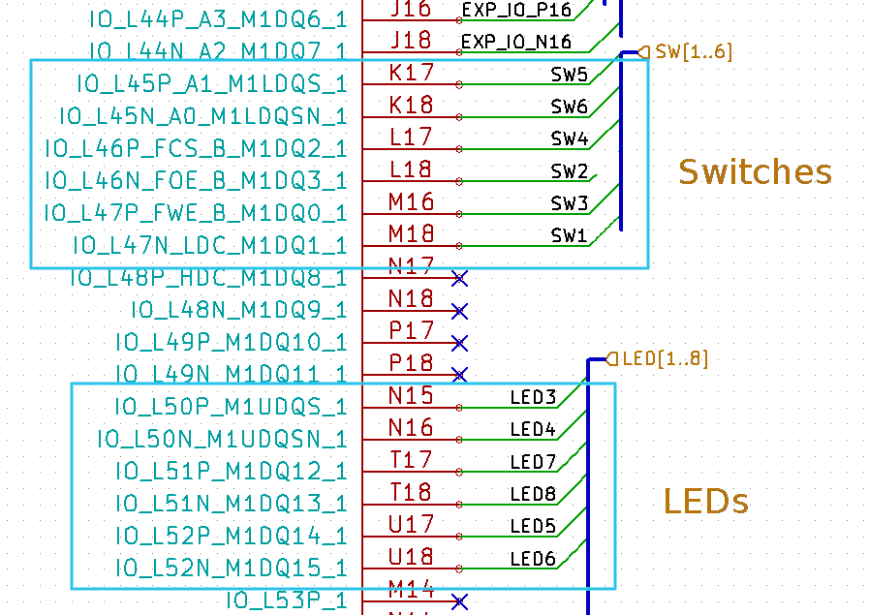Click the no-connect X marker on pin N17
Viewport: 869px width, 615px height.
(459, 279)
